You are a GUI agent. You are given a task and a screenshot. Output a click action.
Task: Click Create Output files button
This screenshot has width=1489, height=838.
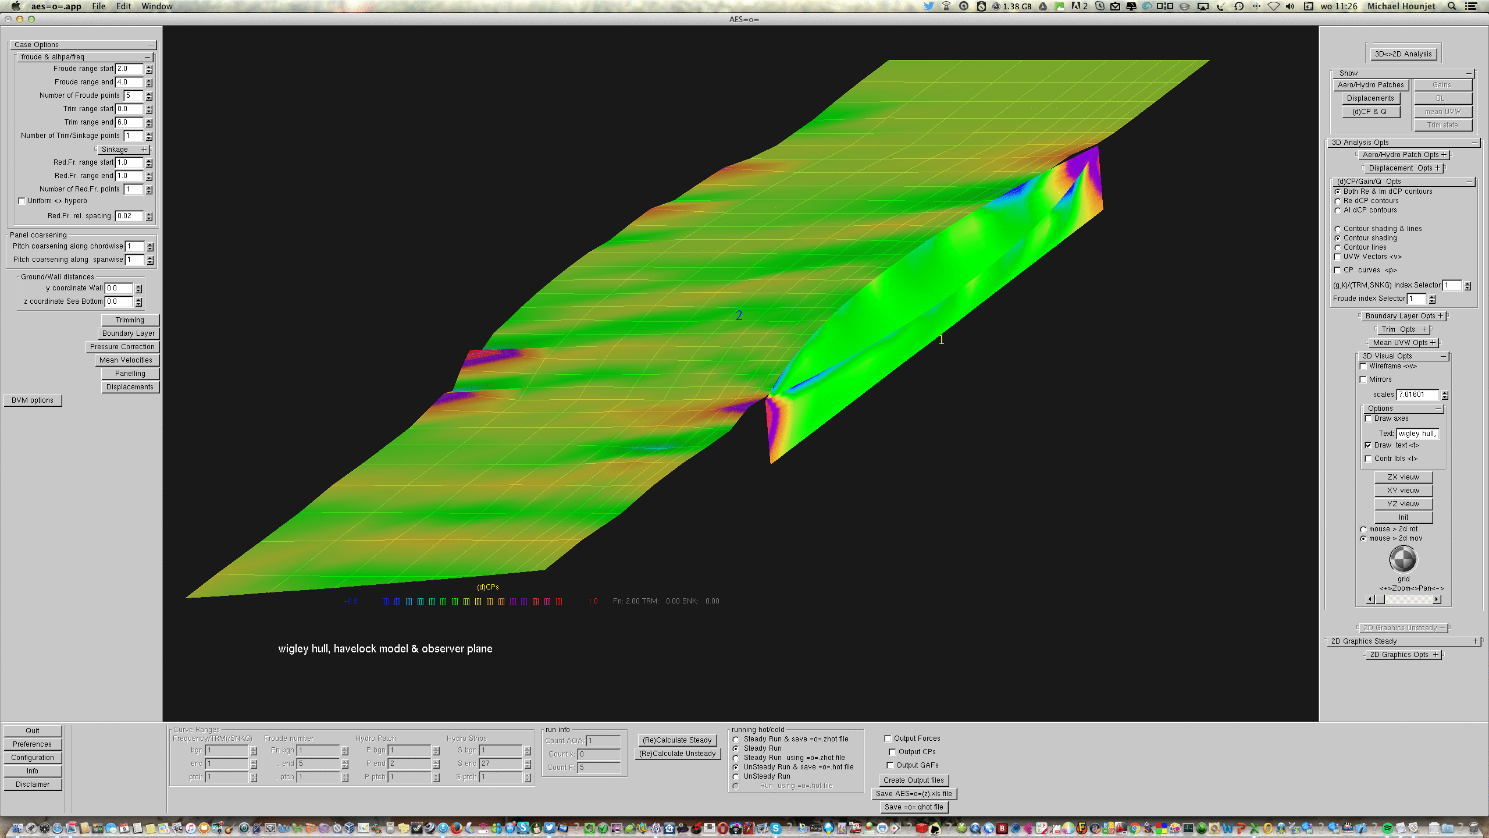[913, 780]
